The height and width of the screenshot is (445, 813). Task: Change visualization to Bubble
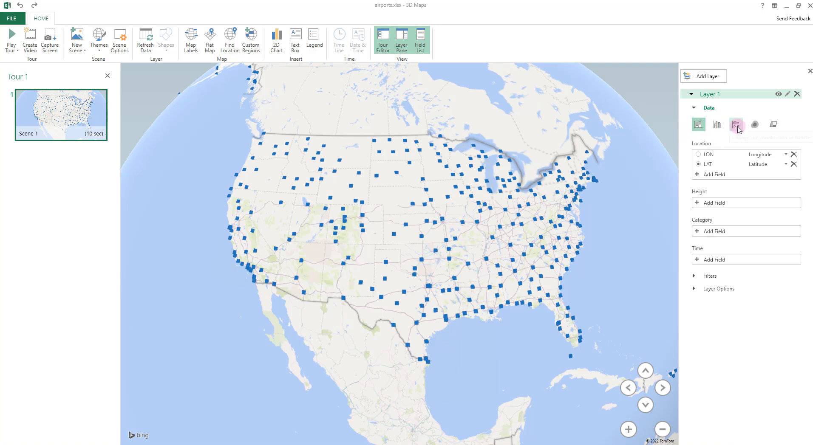click(736, 124)
